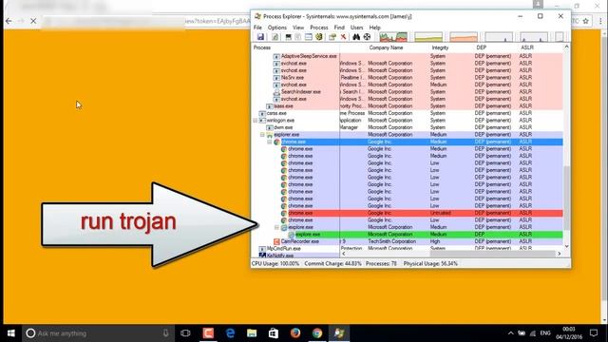Click the Chrome icon of selected chrome.exe
608x342 pixels.
tap(276, 142)
